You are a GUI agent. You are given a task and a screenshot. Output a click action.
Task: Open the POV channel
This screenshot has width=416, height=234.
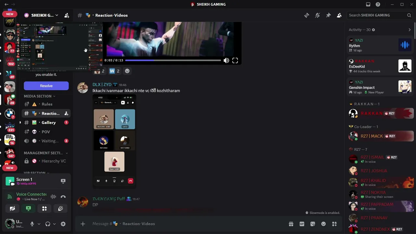coord(45,132)
